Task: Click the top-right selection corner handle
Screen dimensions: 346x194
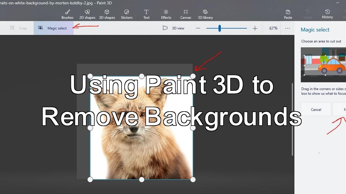Action: tap(193, 76)
